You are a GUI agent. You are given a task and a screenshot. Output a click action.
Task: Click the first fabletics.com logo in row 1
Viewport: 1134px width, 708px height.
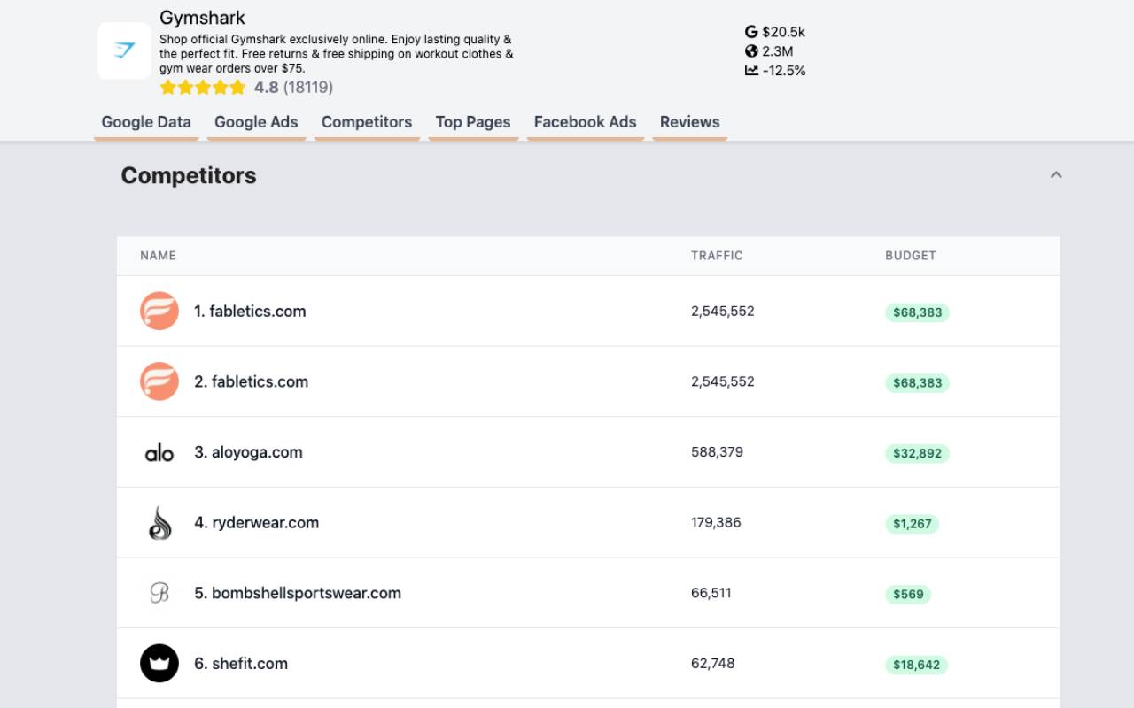tap(159, 312)
